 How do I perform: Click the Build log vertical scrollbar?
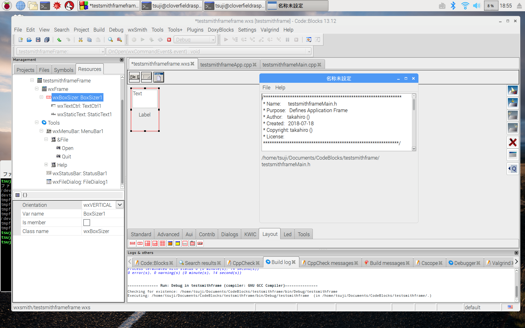(x=516, y=285)
